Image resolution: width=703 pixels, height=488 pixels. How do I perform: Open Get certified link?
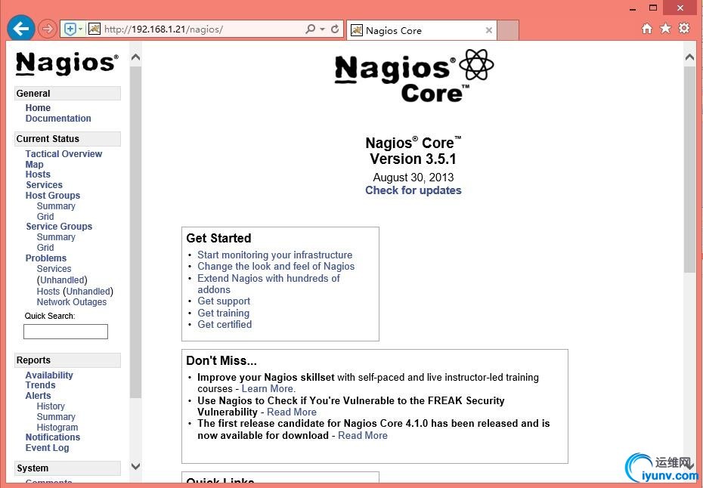(x=225, y=324)
